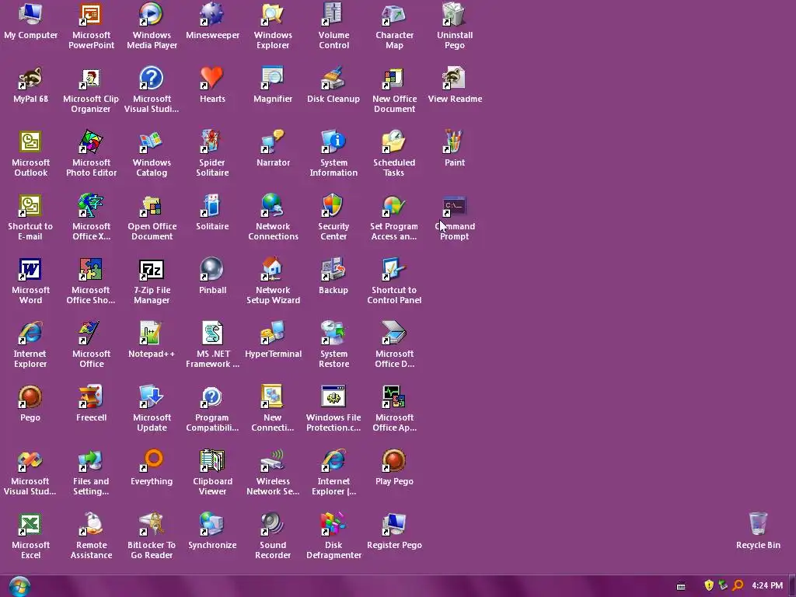Click the Hearts game icon
Viewport: 796px width, 597px height.
[x=212, y=79]
